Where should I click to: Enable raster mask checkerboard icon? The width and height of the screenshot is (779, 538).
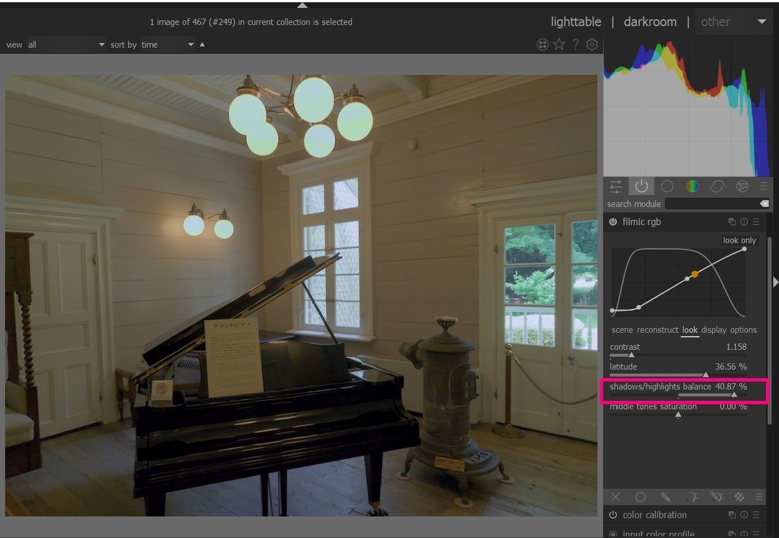(739, 497)
